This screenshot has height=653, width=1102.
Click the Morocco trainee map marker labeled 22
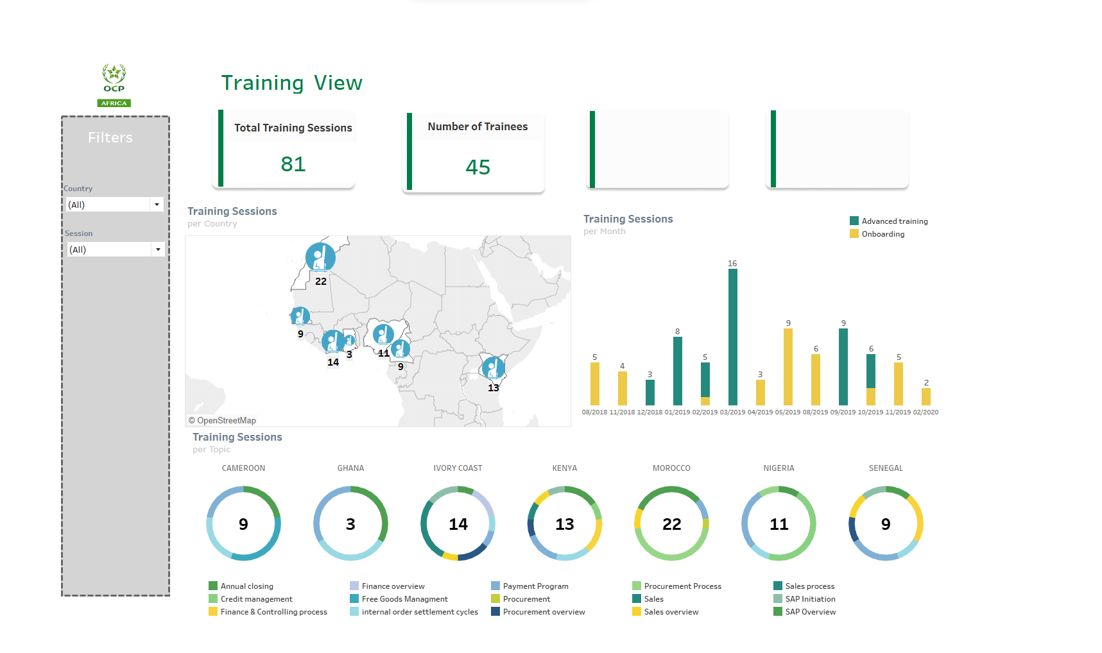pos(320,257)
